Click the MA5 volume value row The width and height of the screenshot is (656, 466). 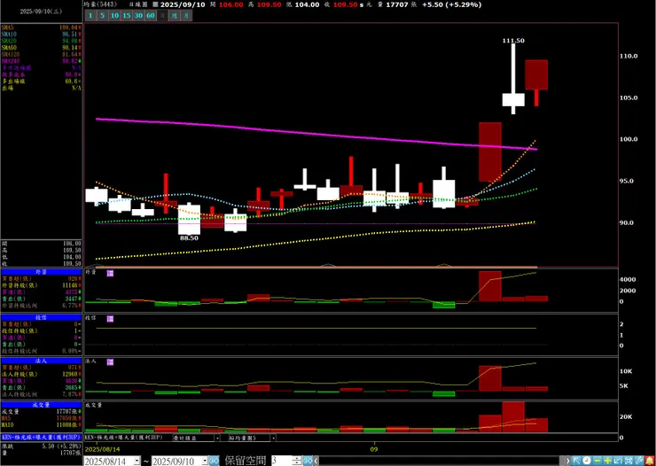(41, 418)
